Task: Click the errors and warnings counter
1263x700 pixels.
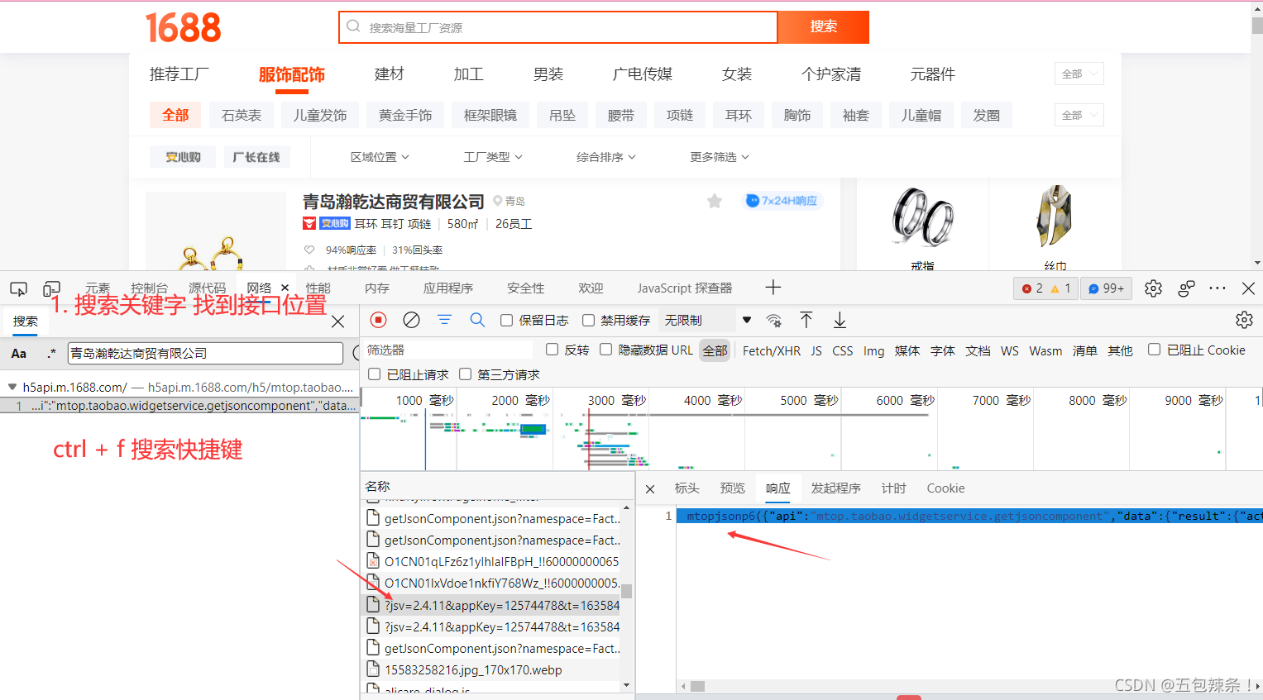Action: [1046, 288]
